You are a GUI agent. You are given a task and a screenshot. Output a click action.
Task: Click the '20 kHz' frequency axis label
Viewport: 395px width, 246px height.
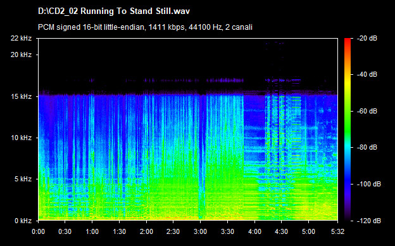pos(21,55)
